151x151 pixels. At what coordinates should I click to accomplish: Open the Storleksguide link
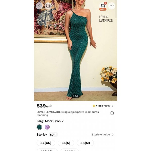pos(103,135)
